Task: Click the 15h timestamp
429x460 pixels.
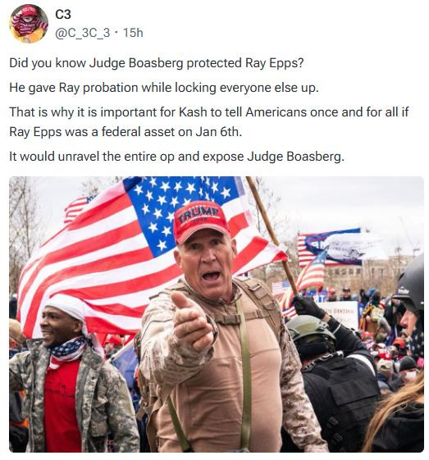Action: click(x=133, y=33)
